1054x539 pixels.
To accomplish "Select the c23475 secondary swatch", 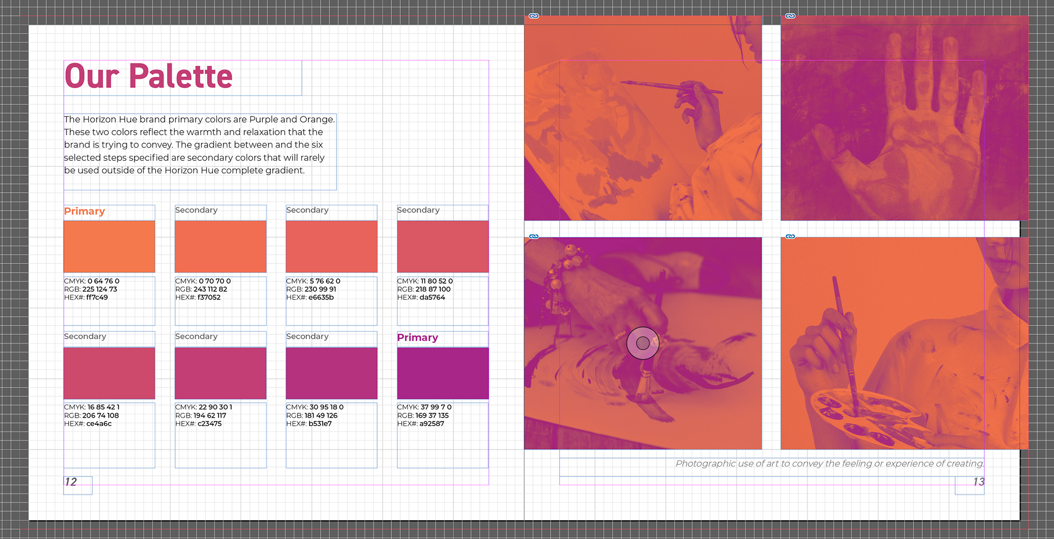I will click(221, 373).
